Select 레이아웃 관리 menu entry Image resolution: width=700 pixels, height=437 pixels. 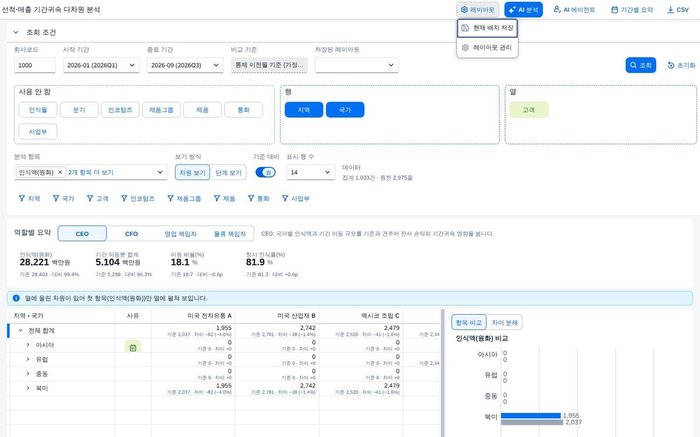(x=487, y=48)
